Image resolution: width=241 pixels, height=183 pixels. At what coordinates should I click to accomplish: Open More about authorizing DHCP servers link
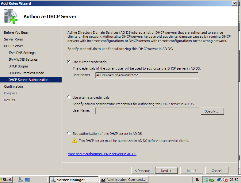coord(102,154)
